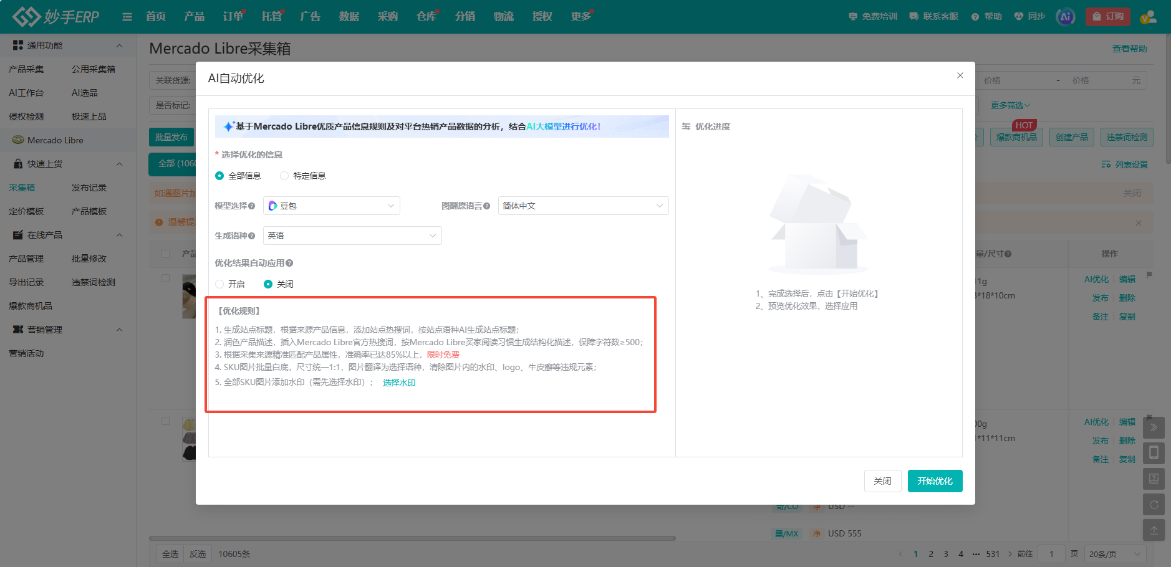The image size is (1171, 567).
Task: Click the horizontal scrollbar under the product table
Action: [412, 538]
